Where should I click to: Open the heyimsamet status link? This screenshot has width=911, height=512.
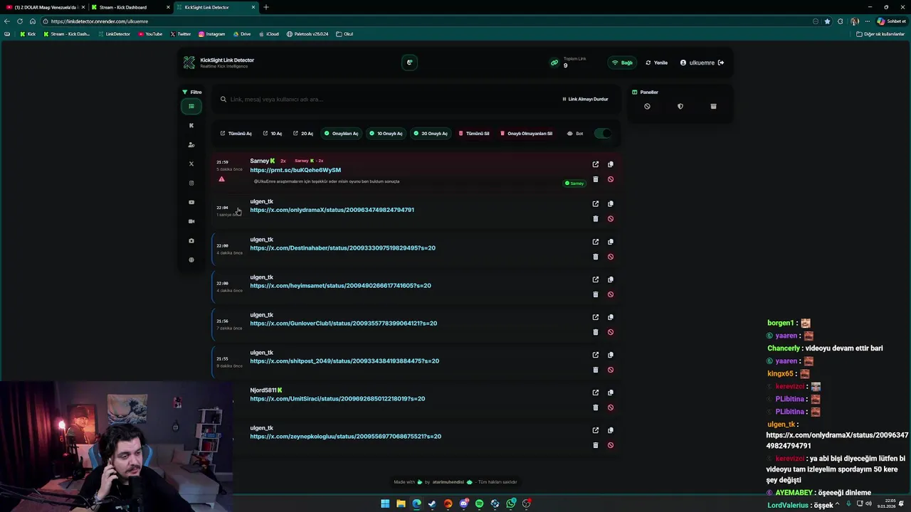(340, 285)
